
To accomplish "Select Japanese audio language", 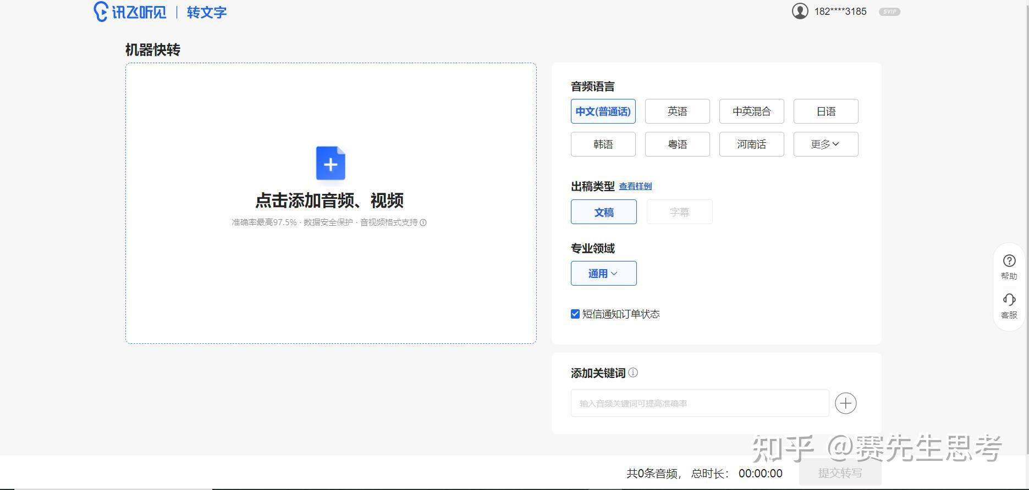I will tap(826, 112).
